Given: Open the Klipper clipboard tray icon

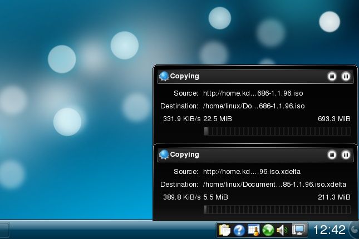Looking at the screenshot, I should (225, 230).
